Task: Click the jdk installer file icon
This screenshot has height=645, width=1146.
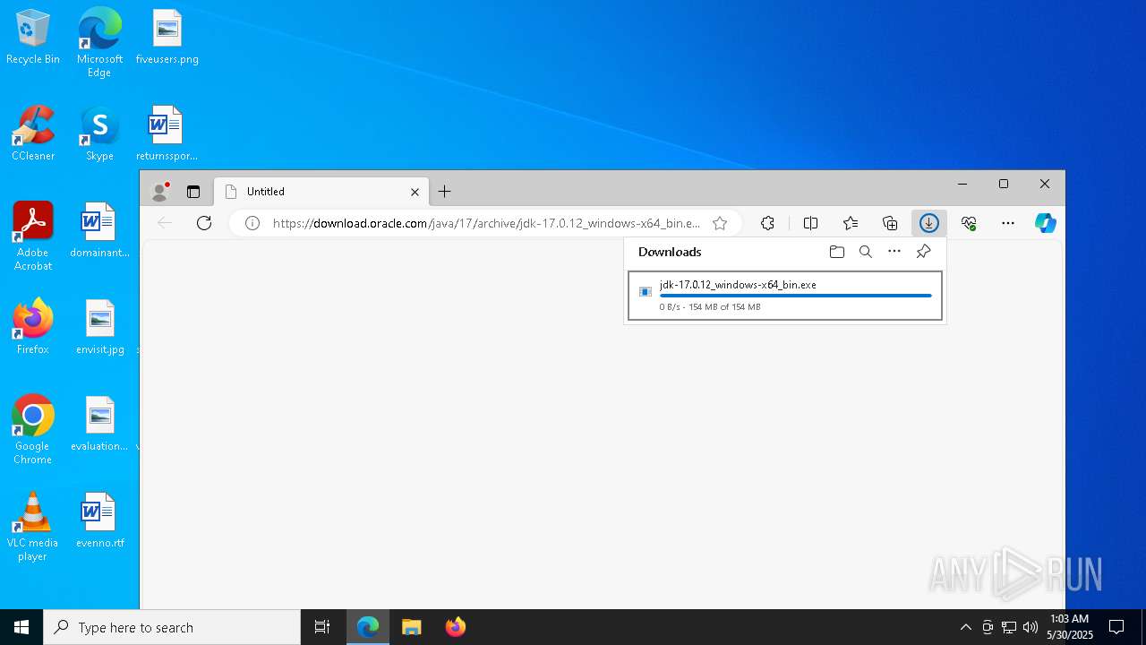Action: [x=646, y=292]
